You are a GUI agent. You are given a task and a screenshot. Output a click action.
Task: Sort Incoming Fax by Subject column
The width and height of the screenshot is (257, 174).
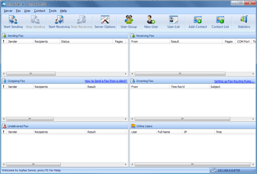[x=232, y=87]
